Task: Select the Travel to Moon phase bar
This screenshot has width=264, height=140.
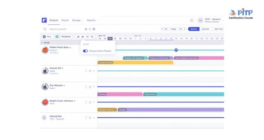Action: point(135,63)
